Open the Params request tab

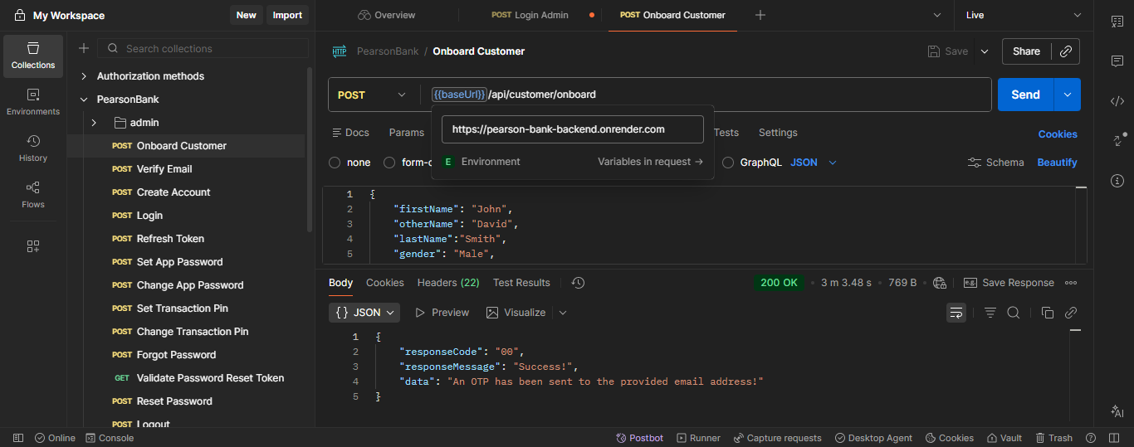coord(406,133)
